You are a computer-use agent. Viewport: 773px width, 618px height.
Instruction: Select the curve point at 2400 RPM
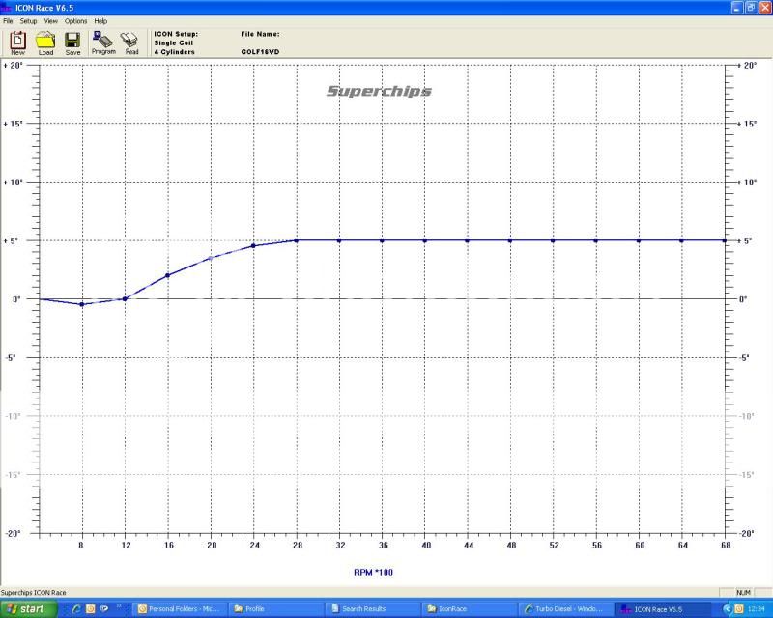[x=254, y=245]
